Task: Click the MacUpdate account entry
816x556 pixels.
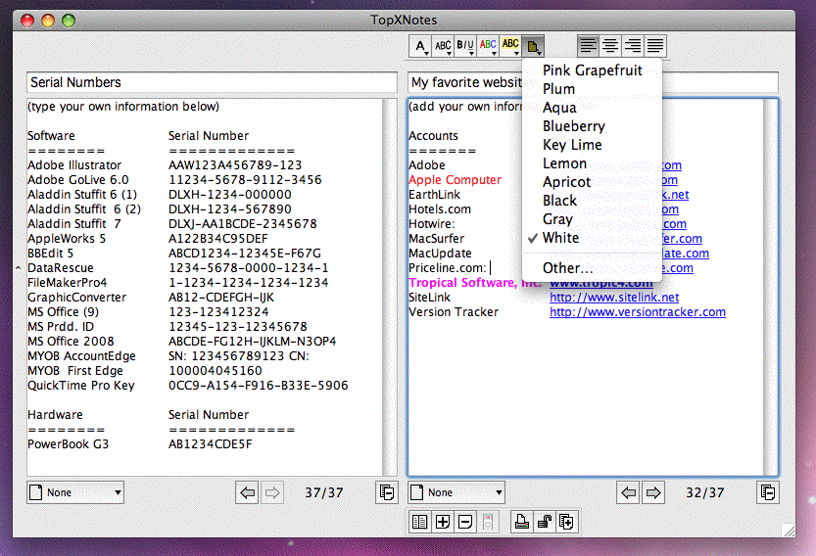Action: [440, 254]
